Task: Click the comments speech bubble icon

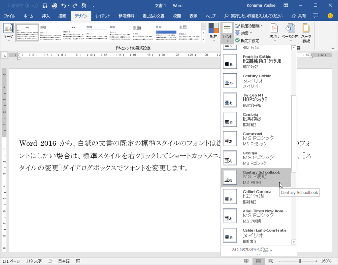Action: click(315, 16)
